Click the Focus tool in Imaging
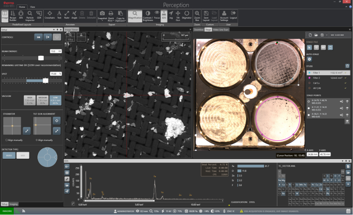The height and width of the screenshot is (215, 353). tap(157, 15)
